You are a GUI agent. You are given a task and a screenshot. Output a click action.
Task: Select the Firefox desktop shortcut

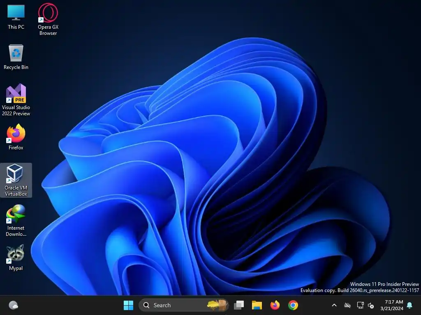(x=16, y=137)
